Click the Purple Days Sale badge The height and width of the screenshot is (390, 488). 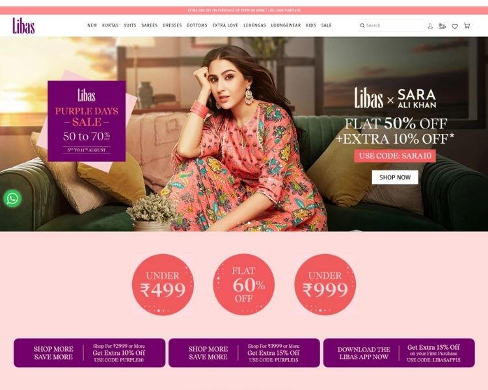pos(87,121)
